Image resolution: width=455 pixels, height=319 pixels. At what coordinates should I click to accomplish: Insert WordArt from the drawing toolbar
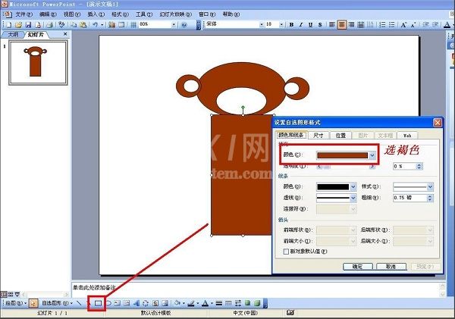pyautogui.click(x=136, y=303)
